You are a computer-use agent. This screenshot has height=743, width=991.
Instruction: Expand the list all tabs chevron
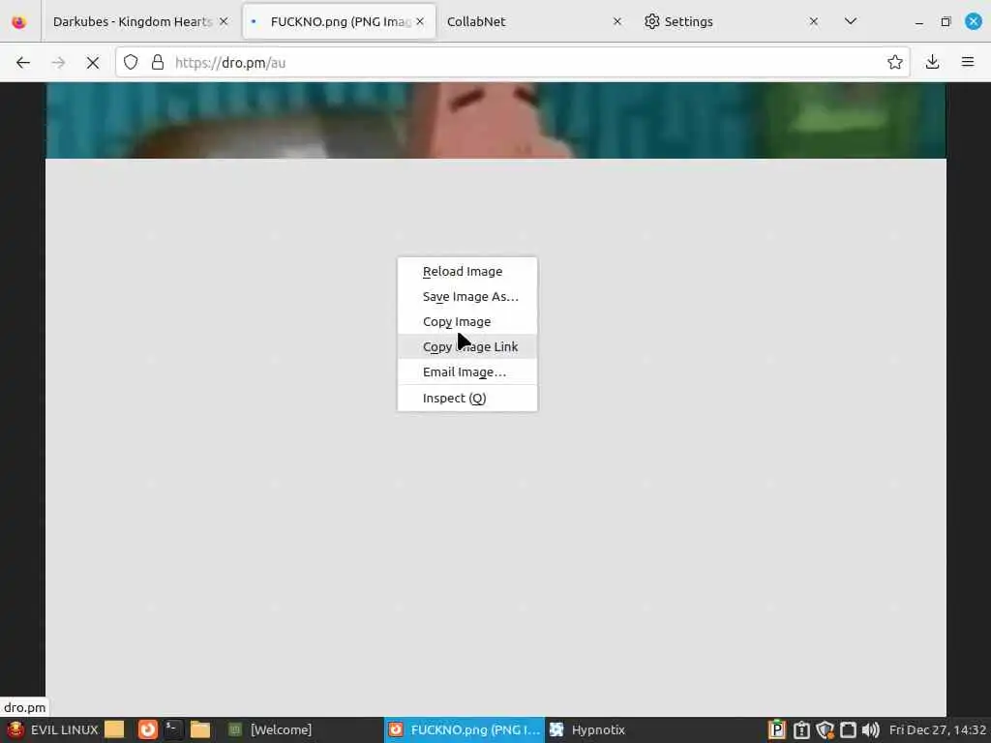[851, 21]
